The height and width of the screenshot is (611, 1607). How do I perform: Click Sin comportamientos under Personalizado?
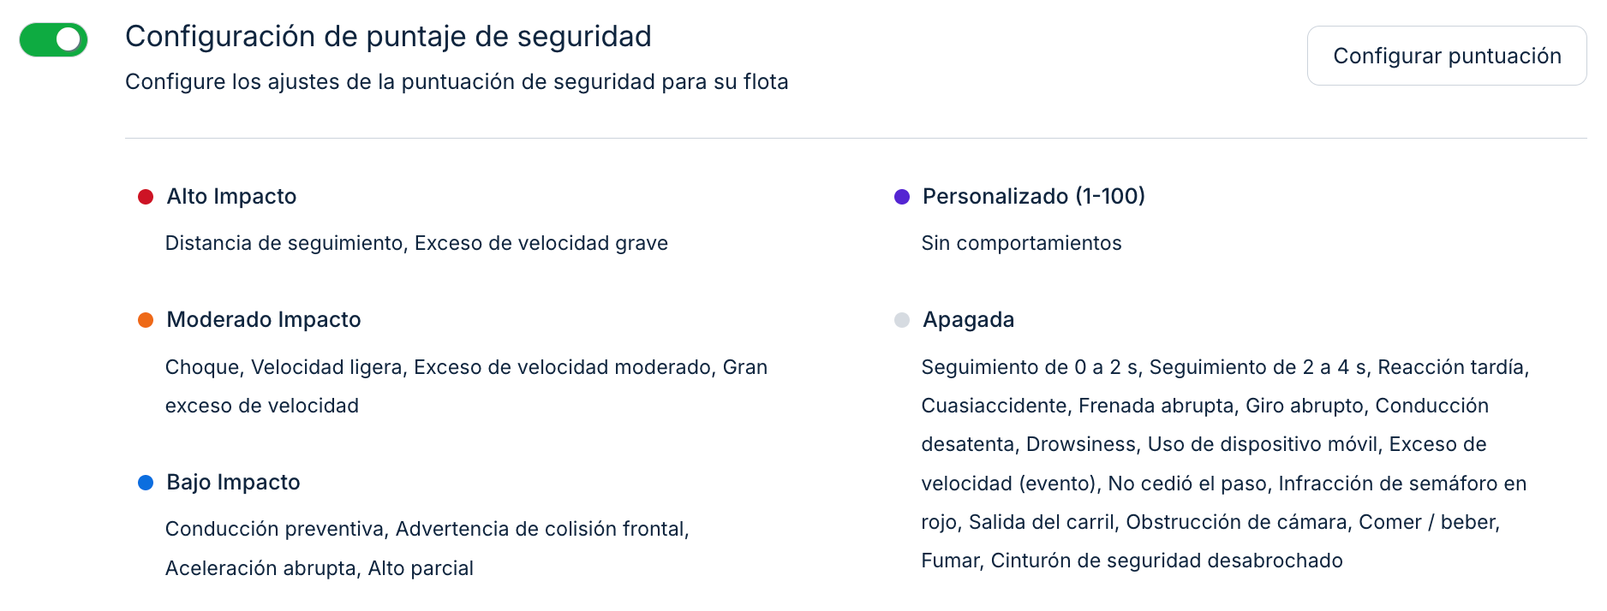coord(1021,243)
